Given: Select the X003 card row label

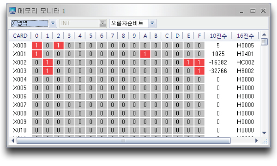Looking at the screenshot, I should [x=20, y=71].
